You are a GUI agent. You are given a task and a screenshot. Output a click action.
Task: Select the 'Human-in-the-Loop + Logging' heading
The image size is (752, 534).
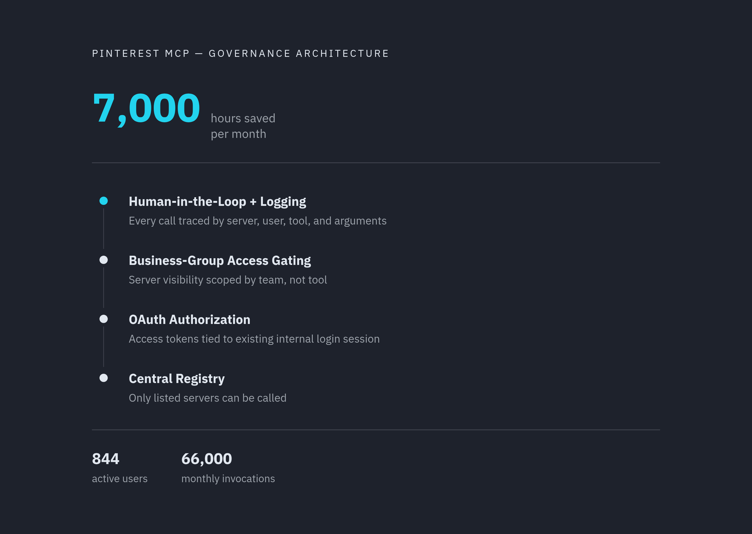click(217, 202)
